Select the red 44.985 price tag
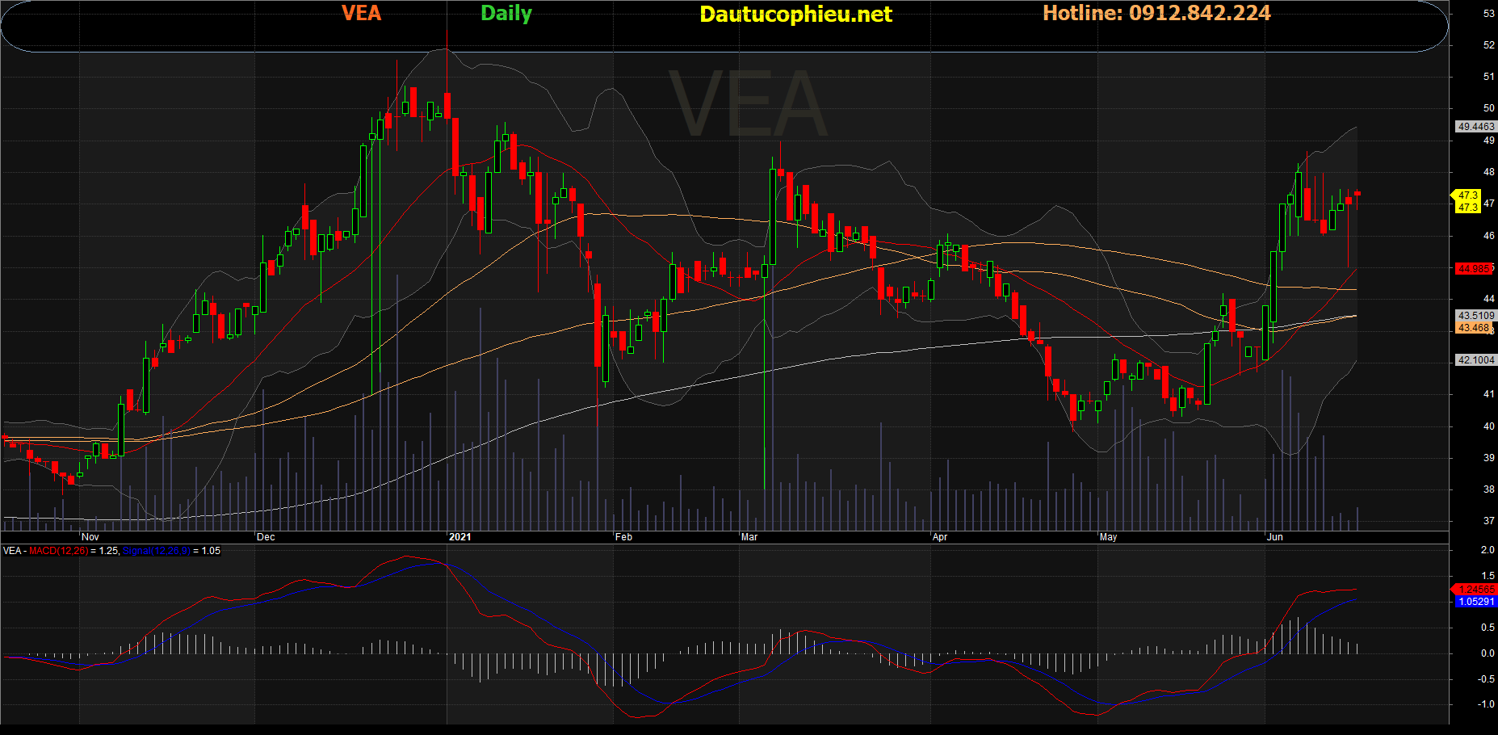1498x735 pixels. [1474, 269]
